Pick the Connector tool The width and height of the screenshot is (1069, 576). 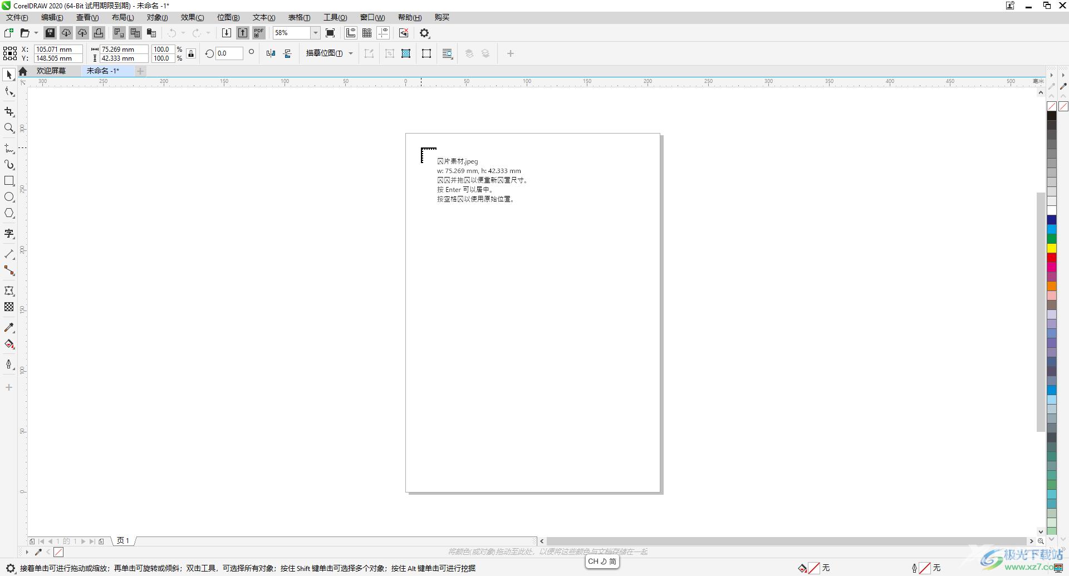[9, 270]
